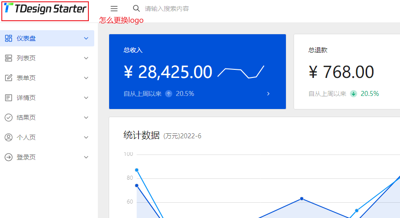400x218 pixels.
Task: Open the 登录页 menu item
Action: point(47,157)
